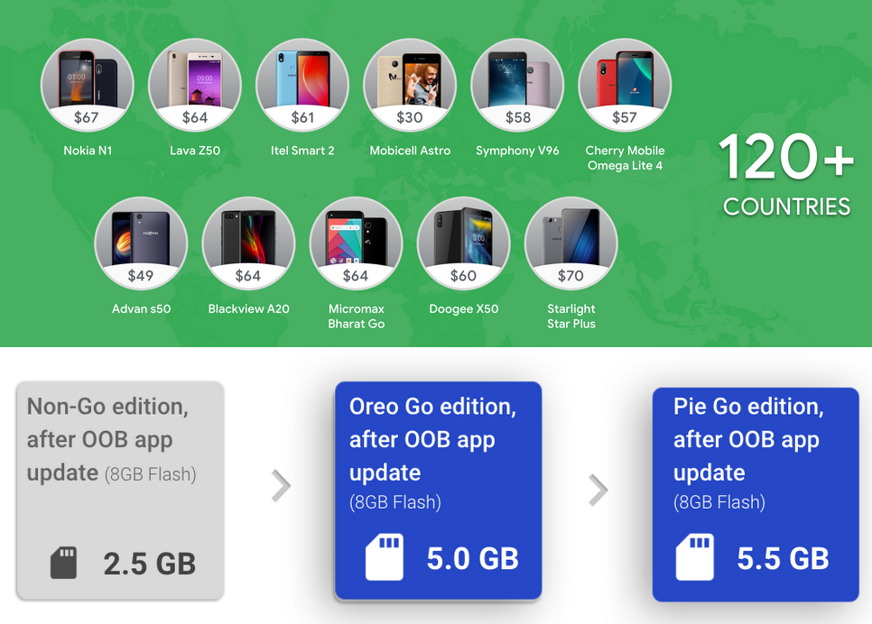Select Cherry Mobile Omega Lite 4 image
The width and height of the screenshot is (872, 624).
click(x=625, y=85)
